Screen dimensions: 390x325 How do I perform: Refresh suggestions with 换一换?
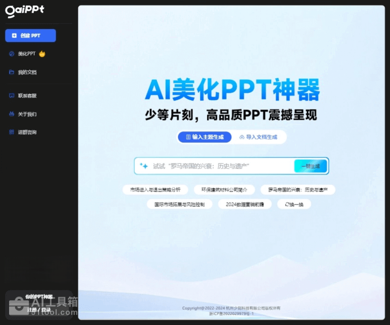point(294,204)
